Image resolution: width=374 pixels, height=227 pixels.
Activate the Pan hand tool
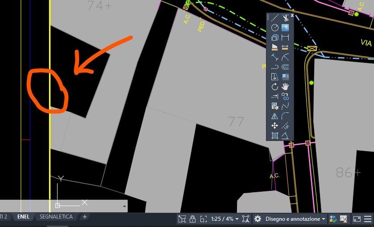point(285,87)
